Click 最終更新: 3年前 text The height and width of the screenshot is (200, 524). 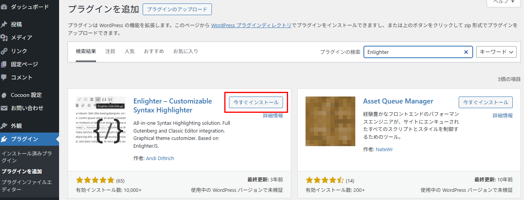265,180
